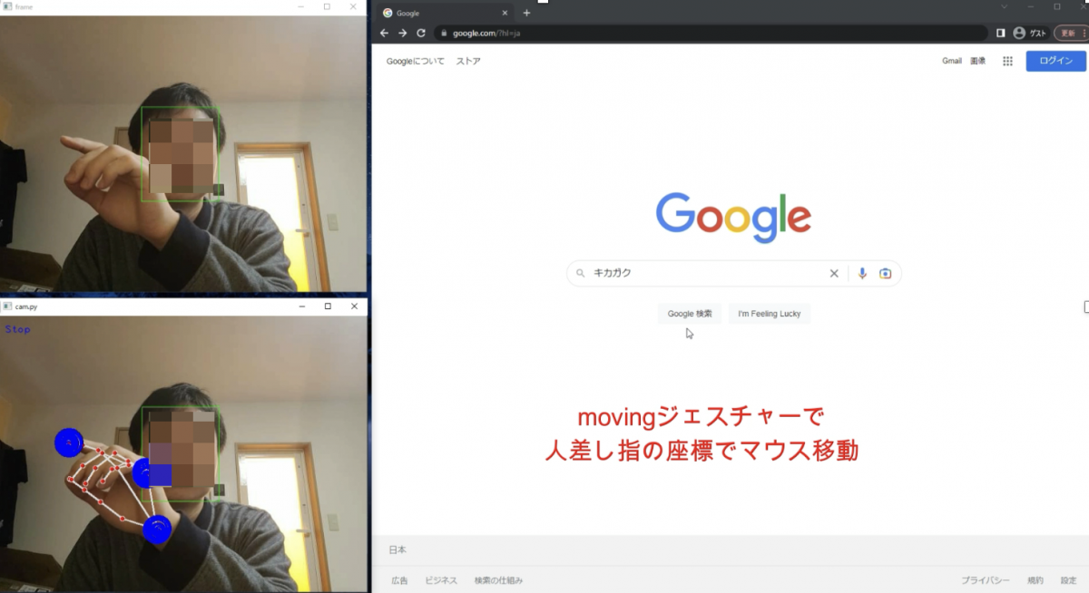This screenshot has height=593, width=1089.
Task: Open the ゲスト guest profile menu
Action: tap(1029, 33)
